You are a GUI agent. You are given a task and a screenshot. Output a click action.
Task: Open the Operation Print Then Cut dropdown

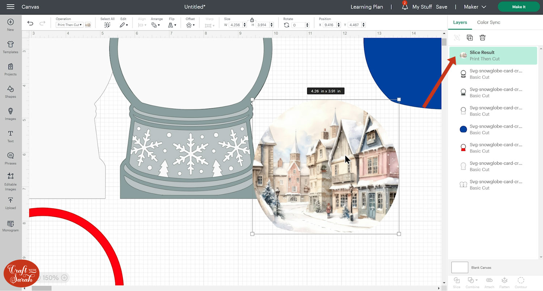coord(69,25)
